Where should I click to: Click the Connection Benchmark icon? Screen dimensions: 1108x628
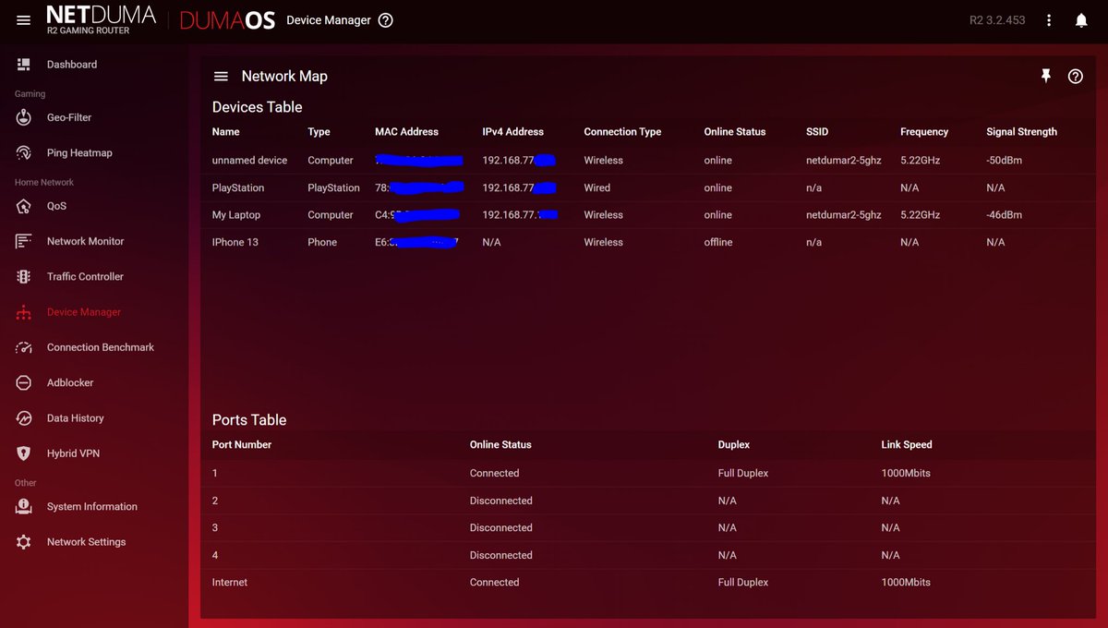pyautogui.click(x=24, y=347)
